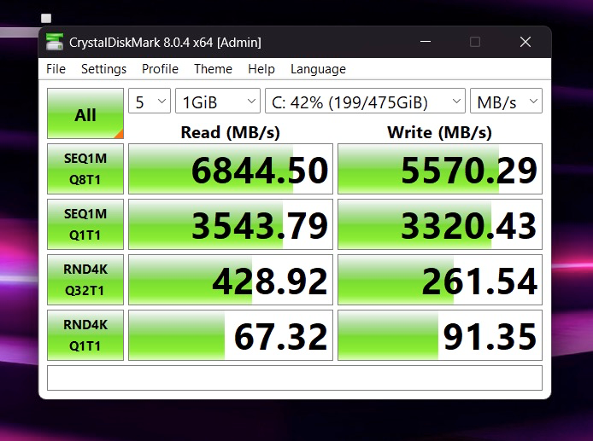Click the empty comment field at bottom
Image resolution: width=593 pixels, height=441 pixels.
tap(295, 378)
